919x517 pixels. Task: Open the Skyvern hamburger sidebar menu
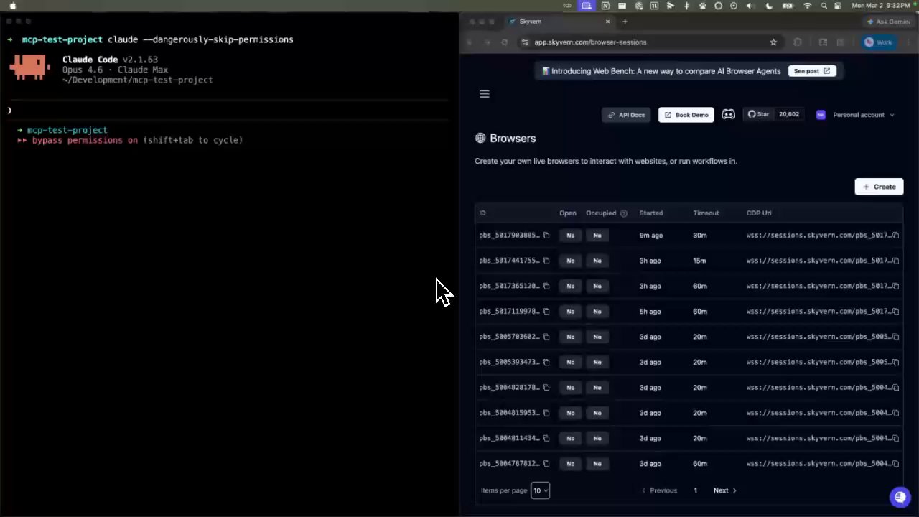(x=484, y=94)
